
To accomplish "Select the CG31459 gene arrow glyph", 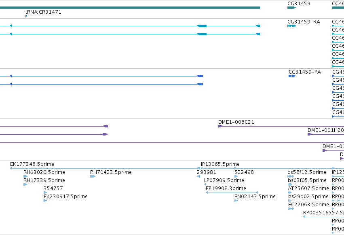I will coord(291,8).
